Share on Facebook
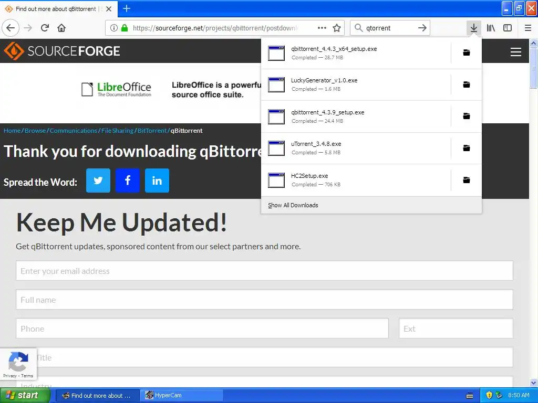This screenshot has width=538, height=403. click(x=128, y=181)
